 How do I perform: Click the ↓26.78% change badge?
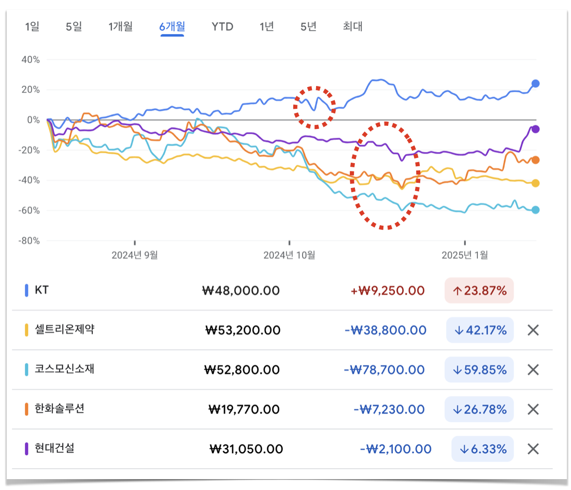(x=479, y=410)
